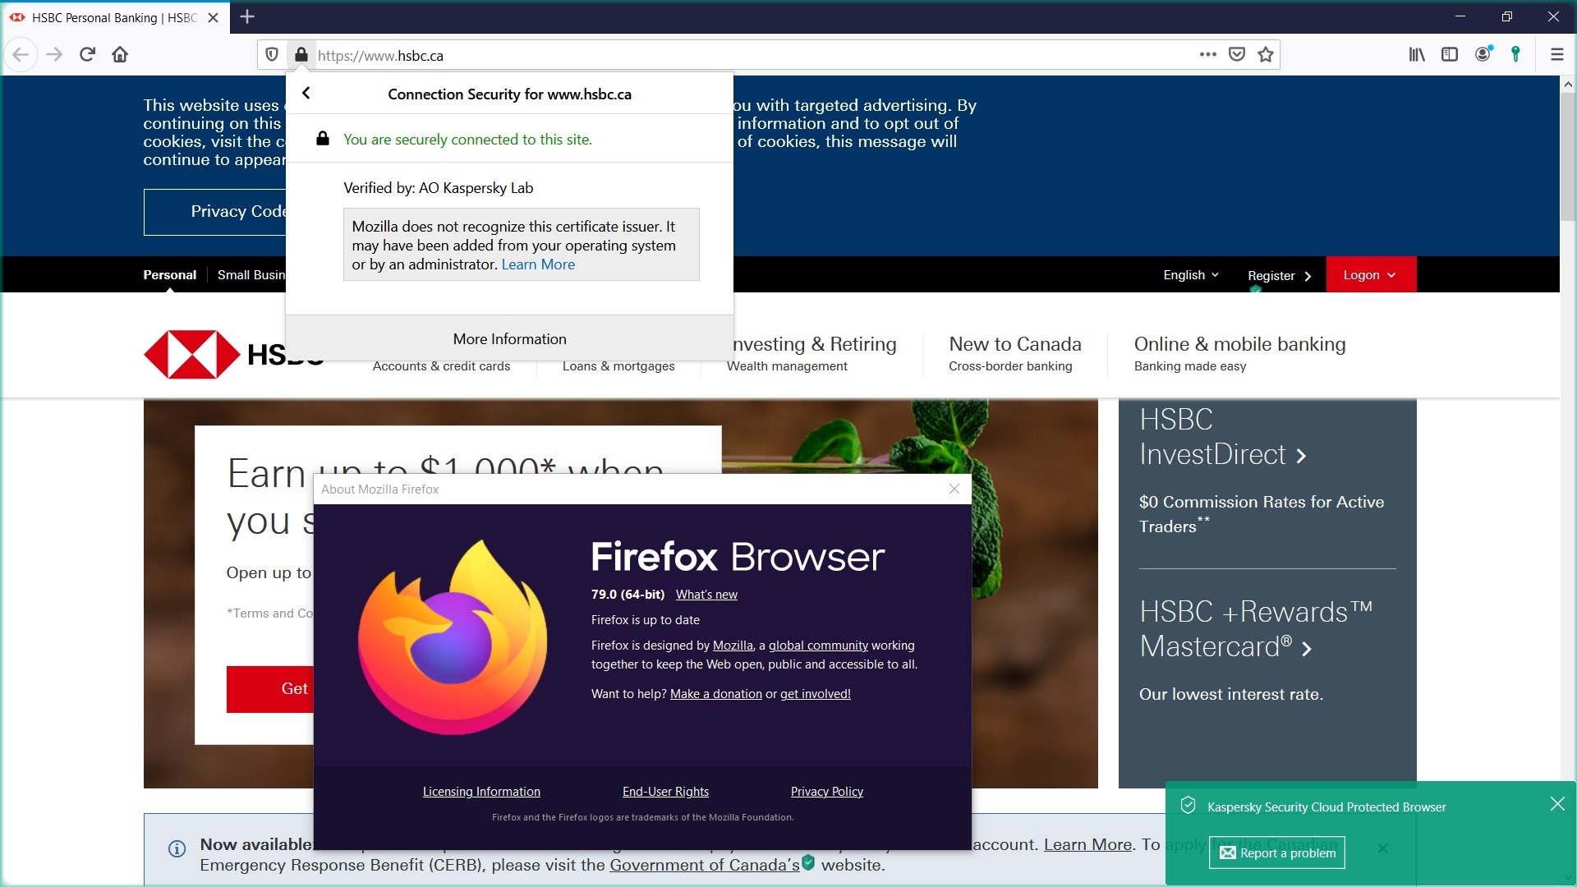Open page actions three-dot menu
Viewport: 1577px width, 887px height.
1207,55
